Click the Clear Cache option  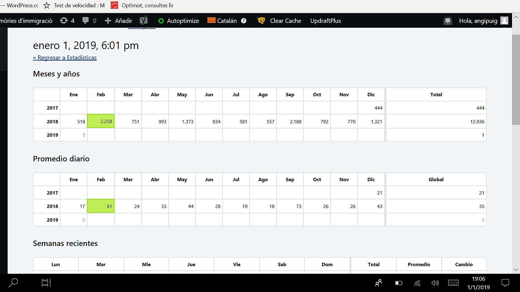pos(285,21)
